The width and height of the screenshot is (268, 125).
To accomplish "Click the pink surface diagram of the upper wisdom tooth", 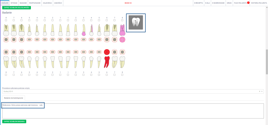I will pos(122,39).
